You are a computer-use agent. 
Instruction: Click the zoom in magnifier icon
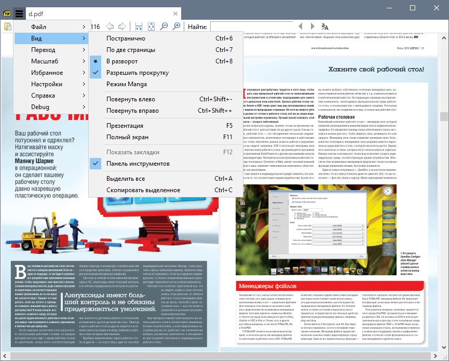coord(176,26)
